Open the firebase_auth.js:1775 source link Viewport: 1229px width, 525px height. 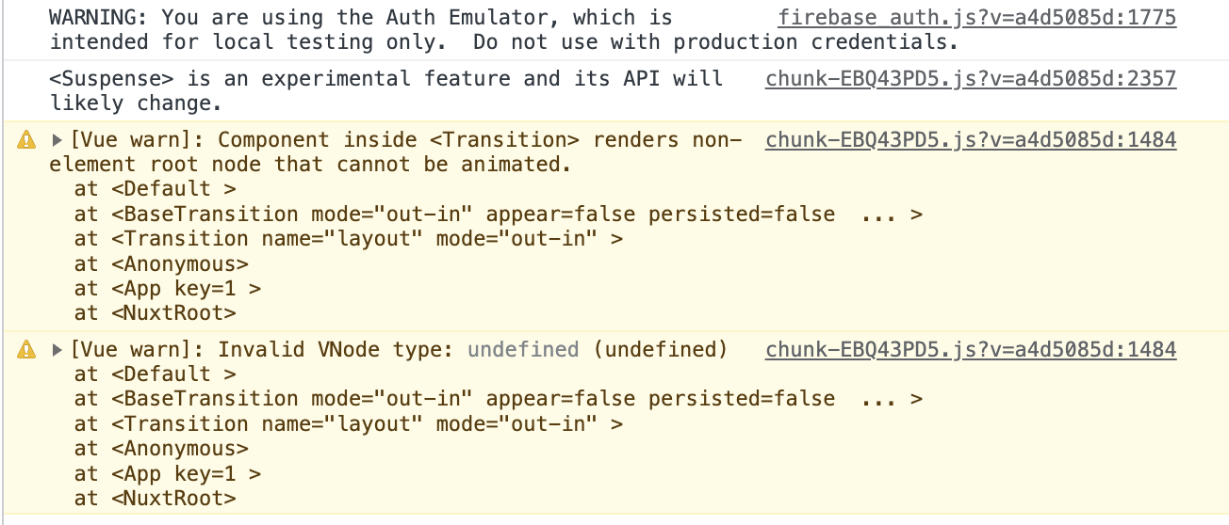977,18
